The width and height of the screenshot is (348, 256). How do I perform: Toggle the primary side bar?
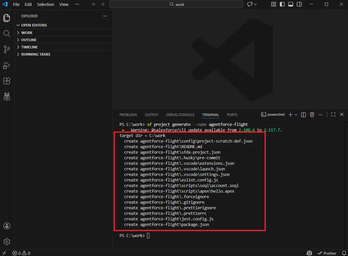tap(282, 4)
